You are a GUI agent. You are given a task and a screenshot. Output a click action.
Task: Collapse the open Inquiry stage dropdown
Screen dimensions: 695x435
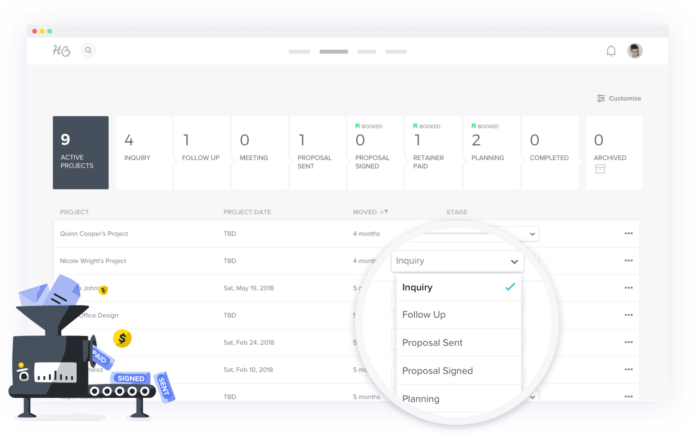click(457, 261)
